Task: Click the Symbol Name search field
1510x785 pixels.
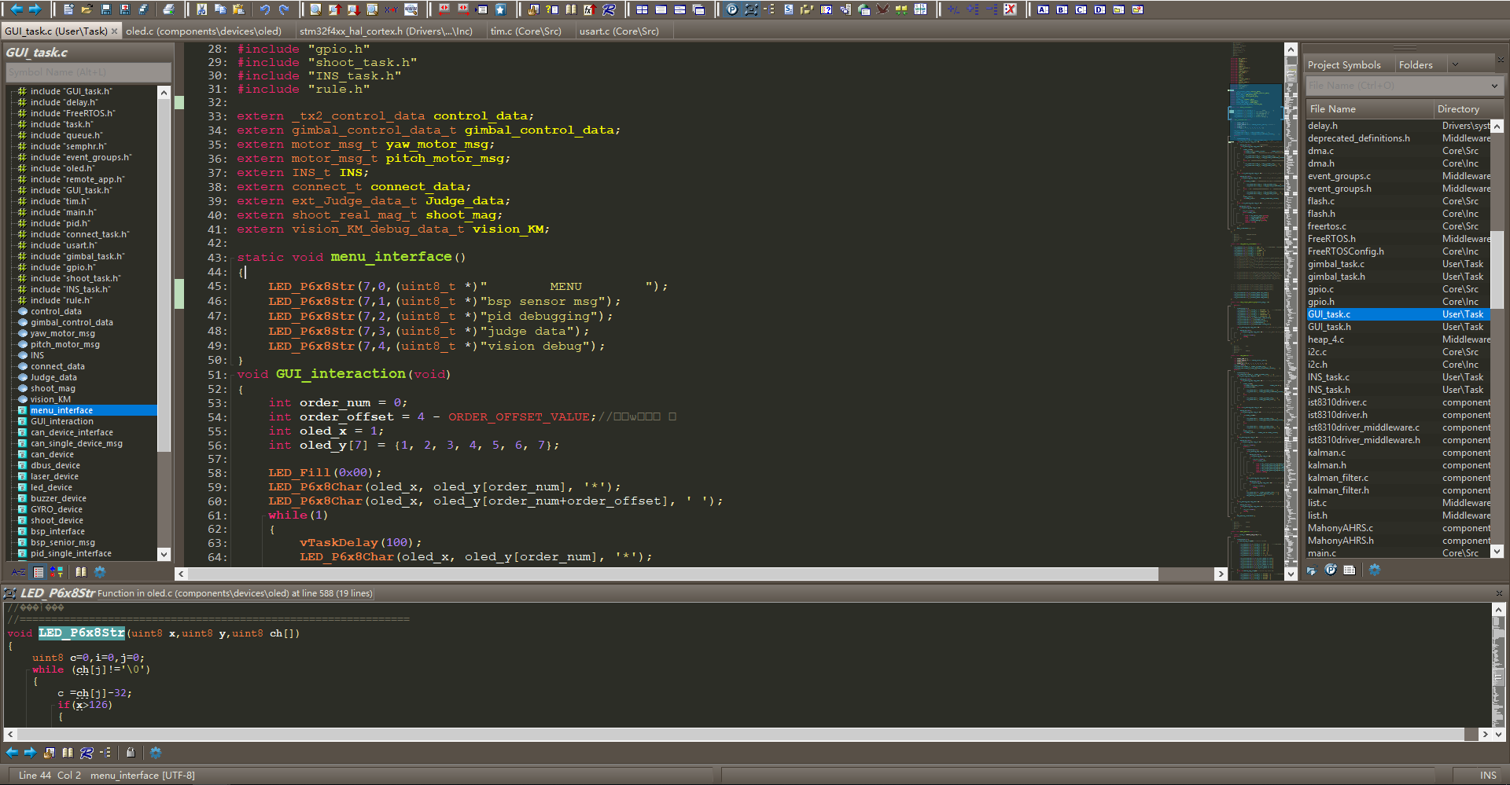Action: click(87, 72)
